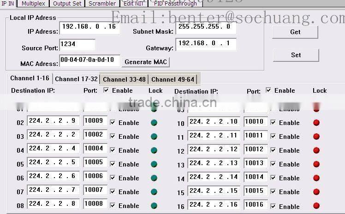Toggle Enable checkbox on channel 04
The width and height of the screenshot is (345, 214).
tap(113, 150)
